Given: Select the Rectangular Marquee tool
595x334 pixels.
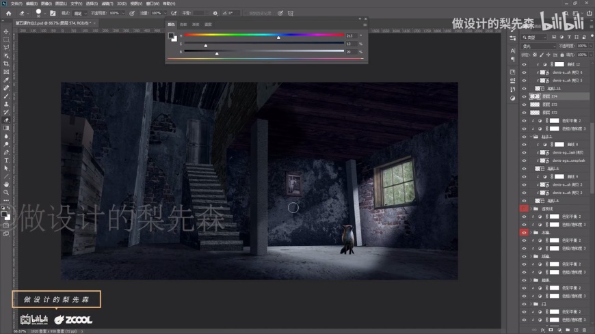Looking at the screenshot, I should [6, 40].
